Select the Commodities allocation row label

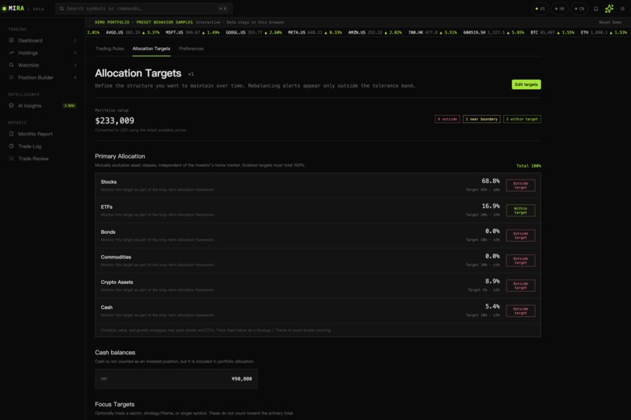pos(116,257)
